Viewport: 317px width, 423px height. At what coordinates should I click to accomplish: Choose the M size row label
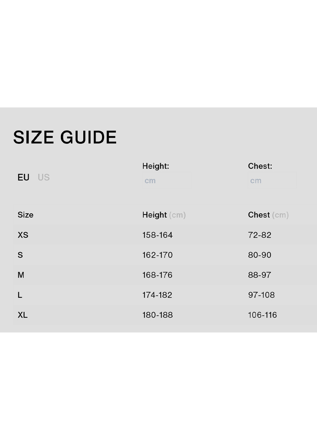[21, 275]
